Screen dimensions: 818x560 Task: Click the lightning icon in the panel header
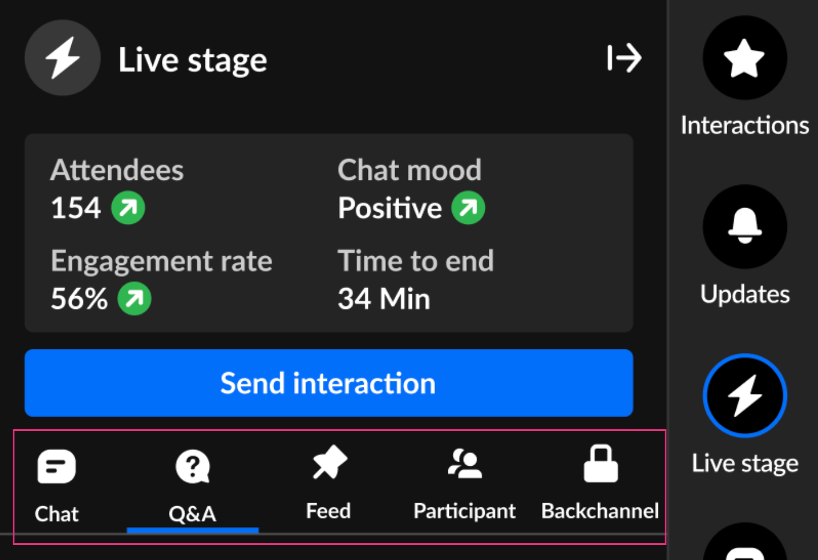point(62,58)
